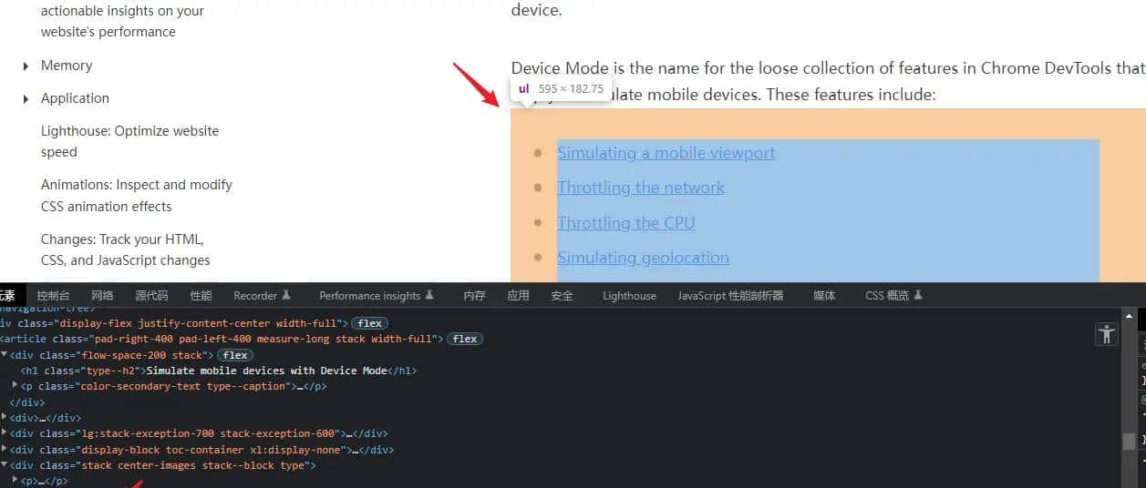The width and height of the screenshot is (1146, 488).
Task: Select the Lighthouse tab in DevTools
Action: [x=629, y=295]
